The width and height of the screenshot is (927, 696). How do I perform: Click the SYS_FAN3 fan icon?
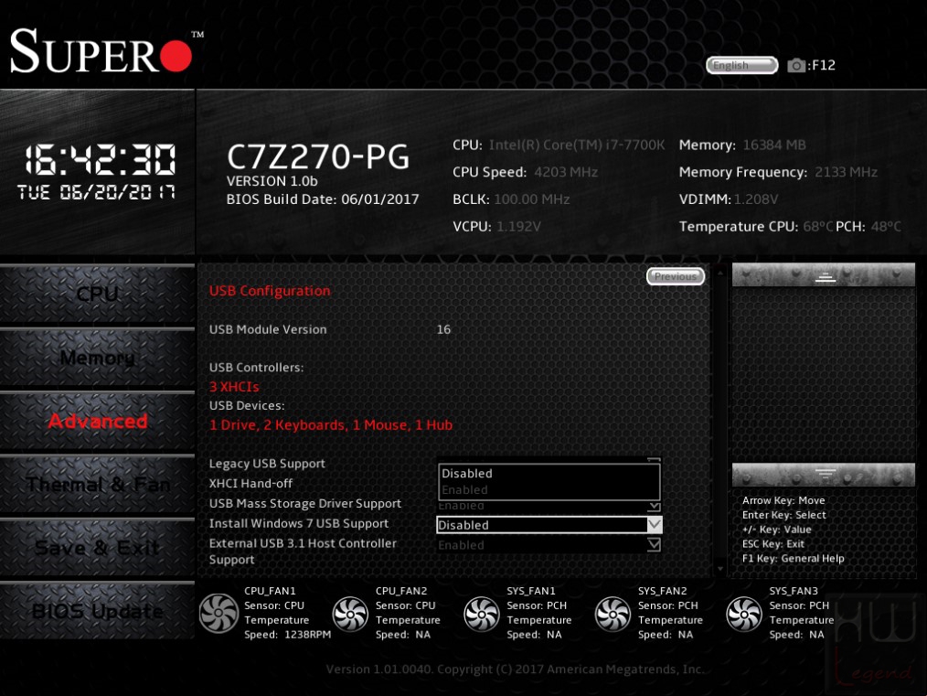point(744,613)
